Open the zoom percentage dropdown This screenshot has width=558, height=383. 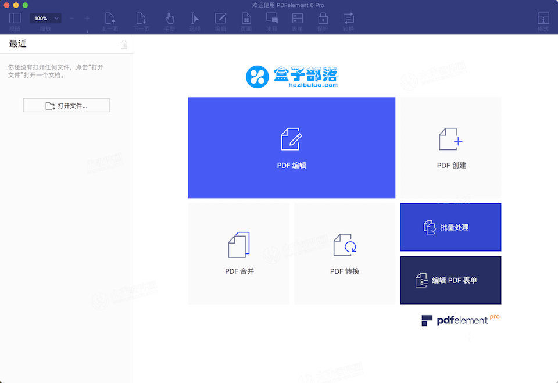pos(45,17)
